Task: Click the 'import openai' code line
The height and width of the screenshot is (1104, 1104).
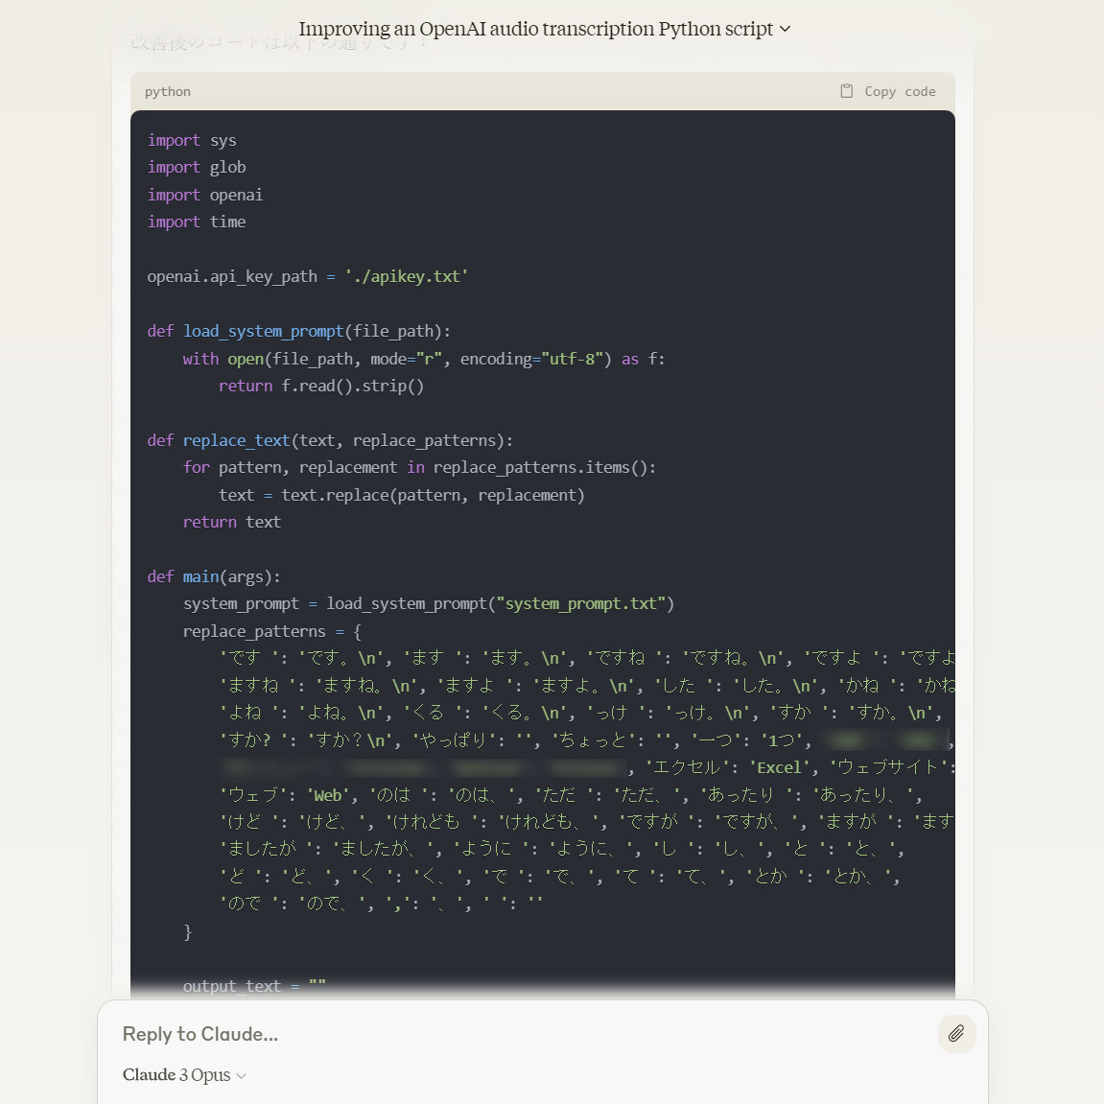Action: (205, 195)
